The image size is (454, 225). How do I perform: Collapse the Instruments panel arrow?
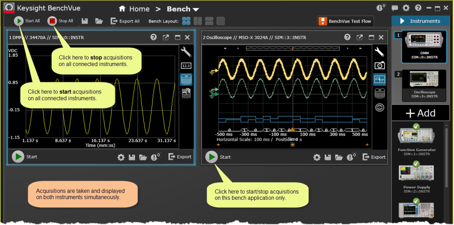402,21
